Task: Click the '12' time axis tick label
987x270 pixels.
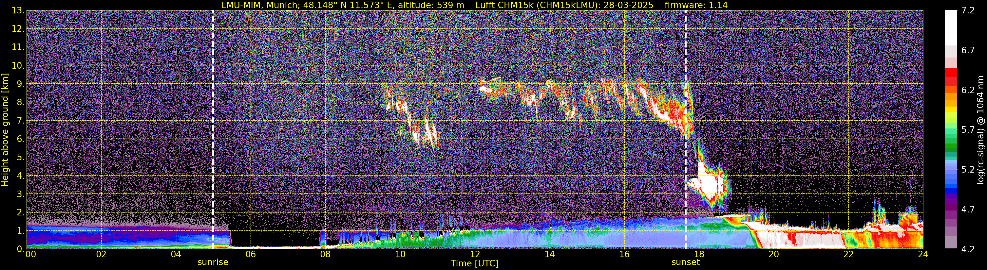Action: (475, 254)
